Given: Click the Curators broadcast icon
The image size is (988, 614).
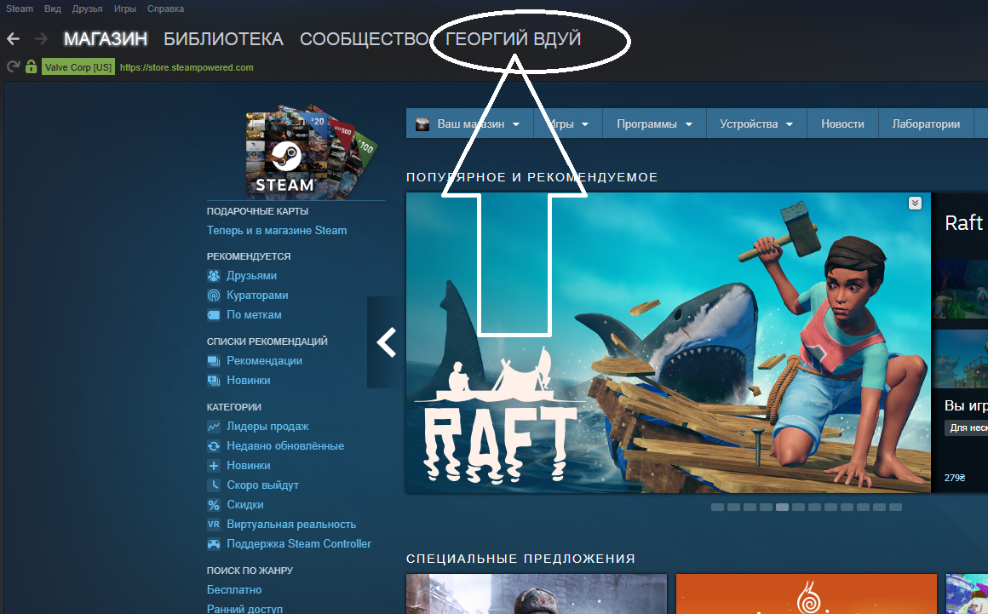Looking at the screenshot, I should coord(214,296).
